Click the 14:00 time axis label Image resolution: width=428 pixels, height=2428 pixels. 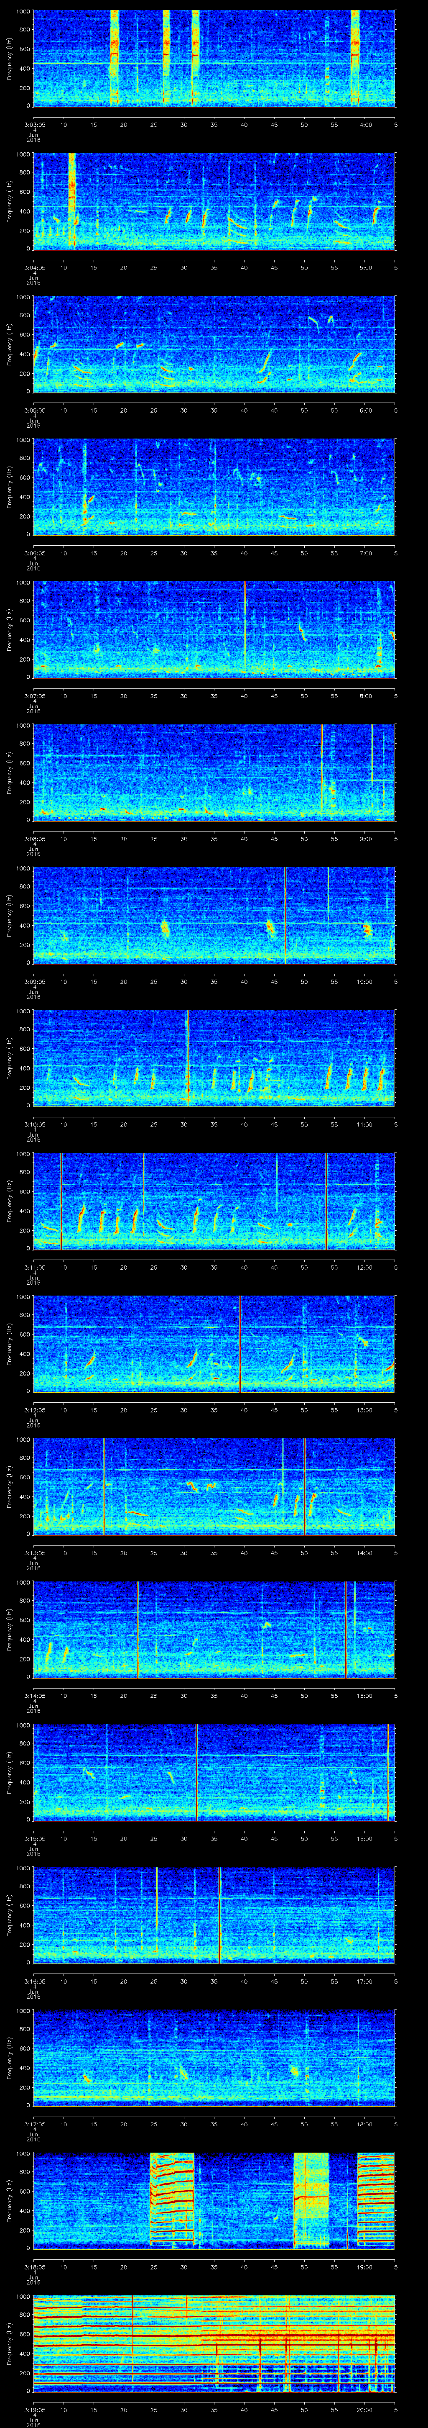[365, 1553]
